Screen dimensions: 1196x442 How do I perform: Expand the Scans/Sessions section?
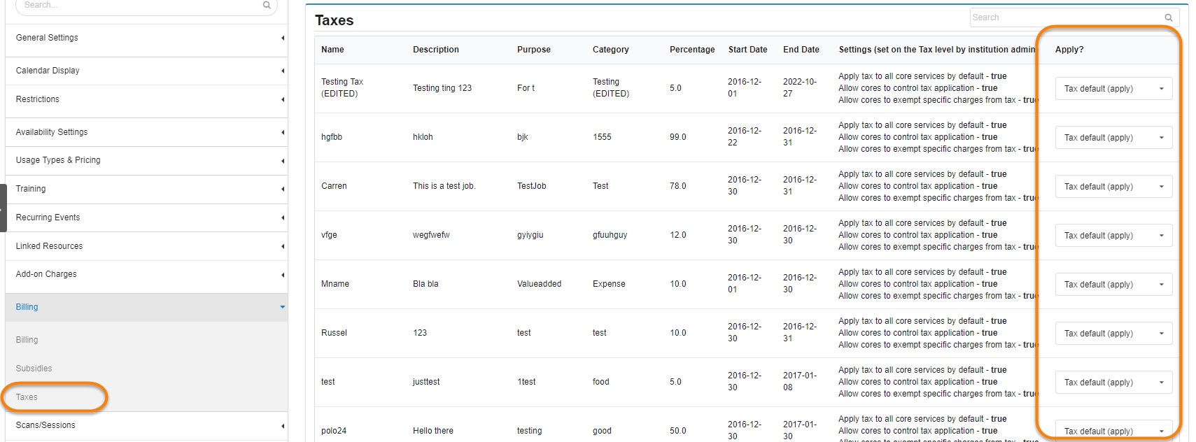coord(146,425)
